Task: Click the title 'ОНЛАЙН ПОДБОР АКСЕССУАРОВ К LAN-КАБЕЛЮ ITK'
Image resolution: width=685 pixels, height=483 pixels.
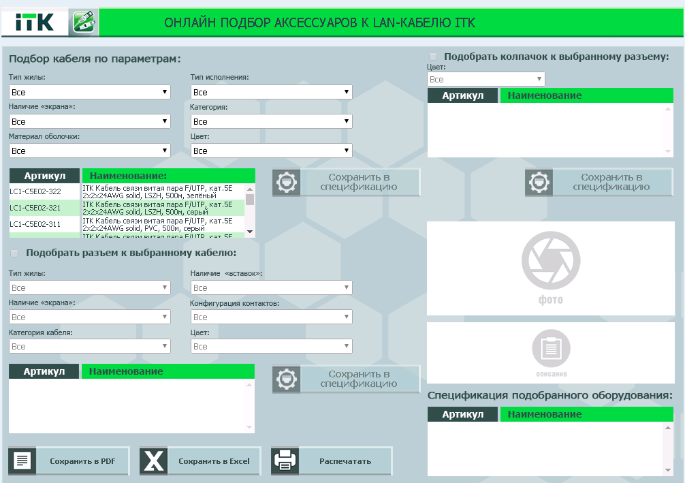Action: point(319,22)
